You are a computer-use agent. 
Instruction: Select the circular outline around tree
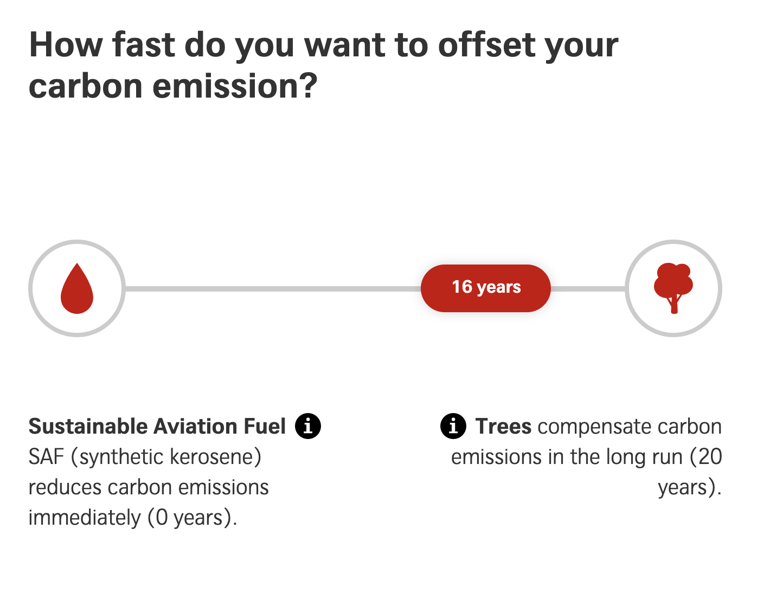click(x=673, y=288)
